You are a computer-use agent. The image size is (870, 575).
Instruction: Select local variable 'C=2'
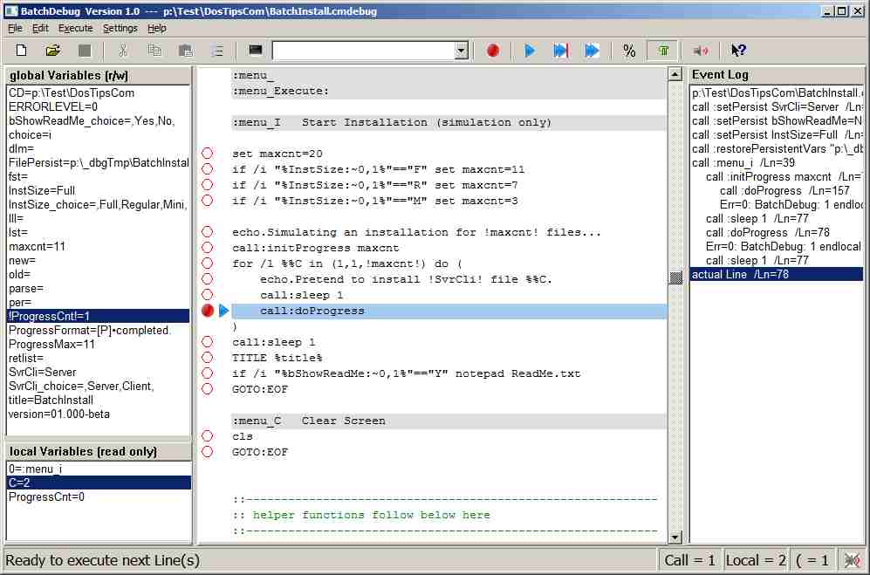[99, 483]
